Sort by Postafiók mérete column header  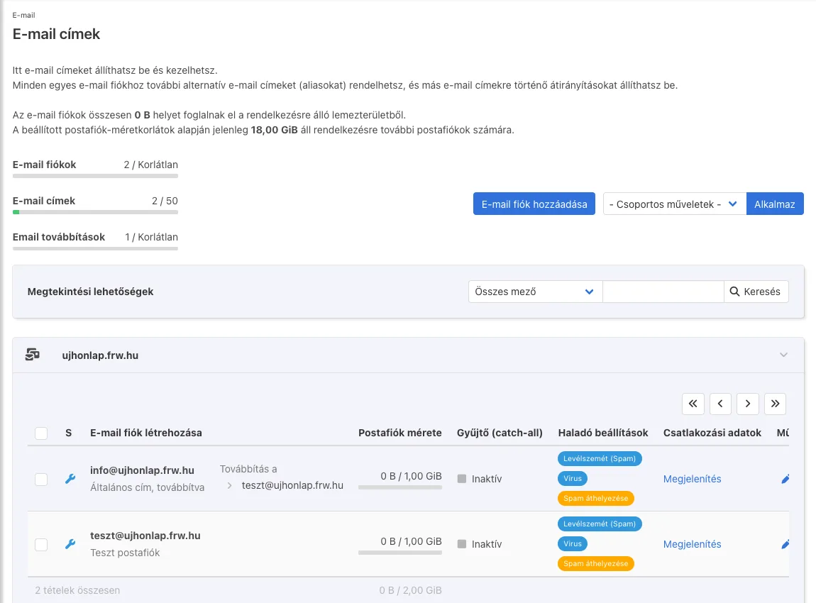[399, 433]
